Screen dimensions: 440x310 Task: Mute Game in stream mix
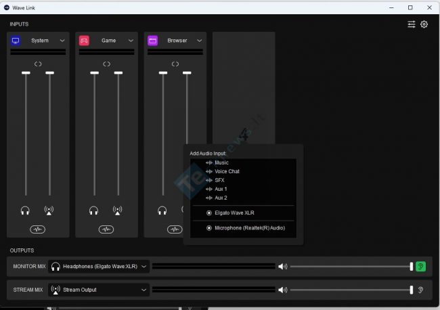coord(117,211)
